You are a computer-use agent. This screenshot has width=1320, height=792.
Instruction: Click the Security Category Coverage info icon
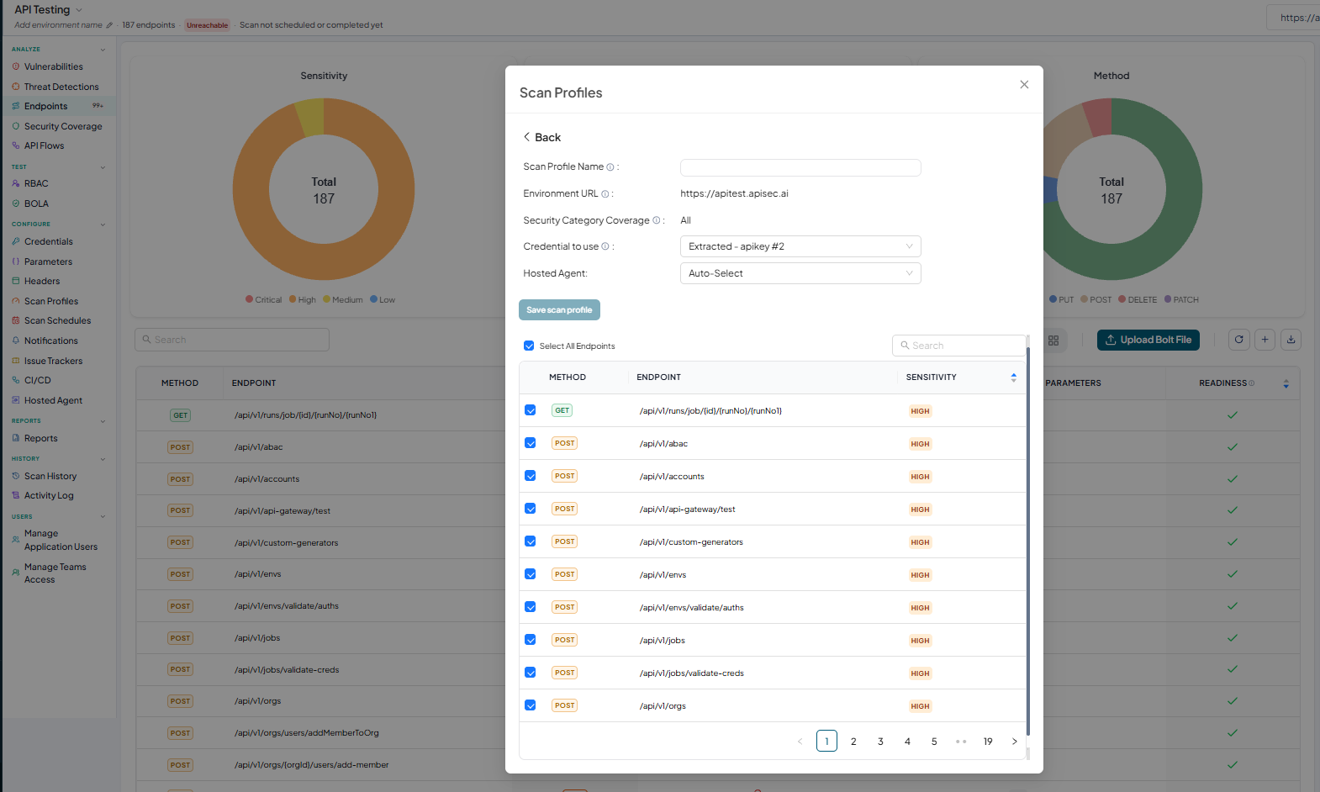tap(657, 221)
